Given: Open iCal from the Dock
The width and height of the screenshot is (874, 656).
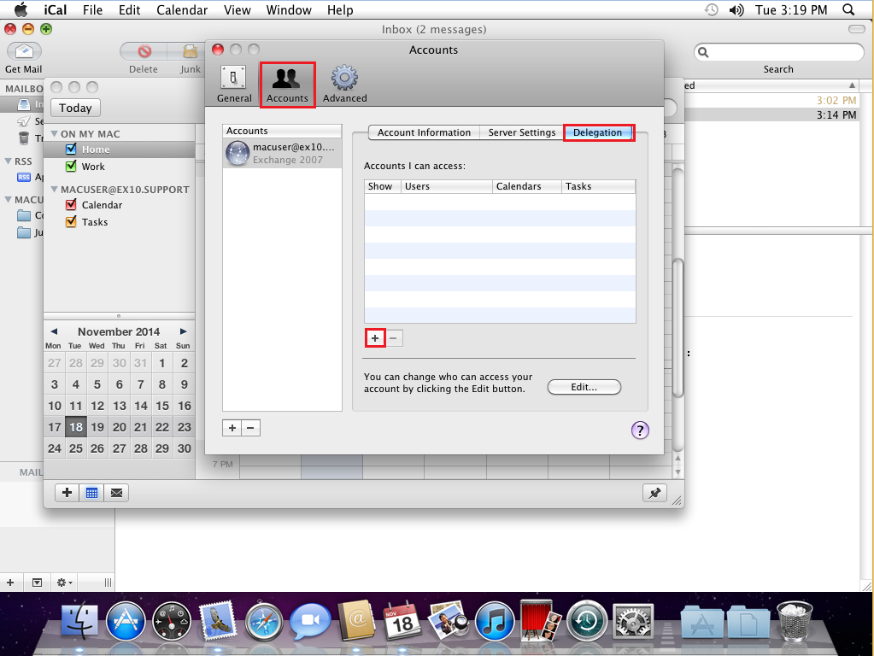Looking at the screenshot, I should (x=400, y=620).
